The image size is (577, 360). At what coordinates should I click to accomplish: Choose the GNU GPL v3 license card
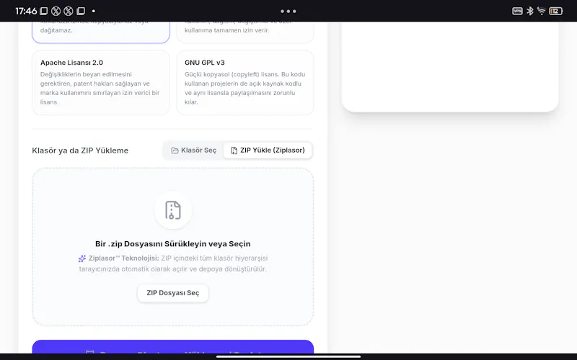(245, 83)
